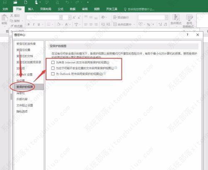Click the Cut (剪切) scissors button
The image size is (208, 170).
(15, 16)
